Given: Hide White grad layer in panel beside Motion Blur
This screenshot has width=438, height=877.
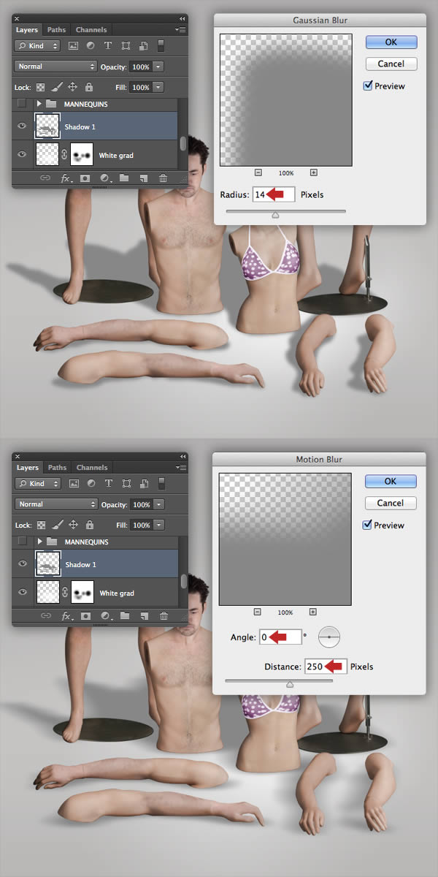Looking at the screenshot, I should 22,593.
